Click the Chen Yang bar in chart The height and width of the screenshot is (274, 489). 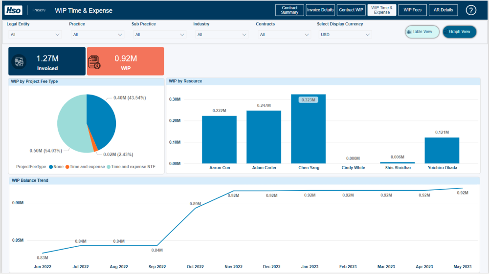[x=308, y=129]
